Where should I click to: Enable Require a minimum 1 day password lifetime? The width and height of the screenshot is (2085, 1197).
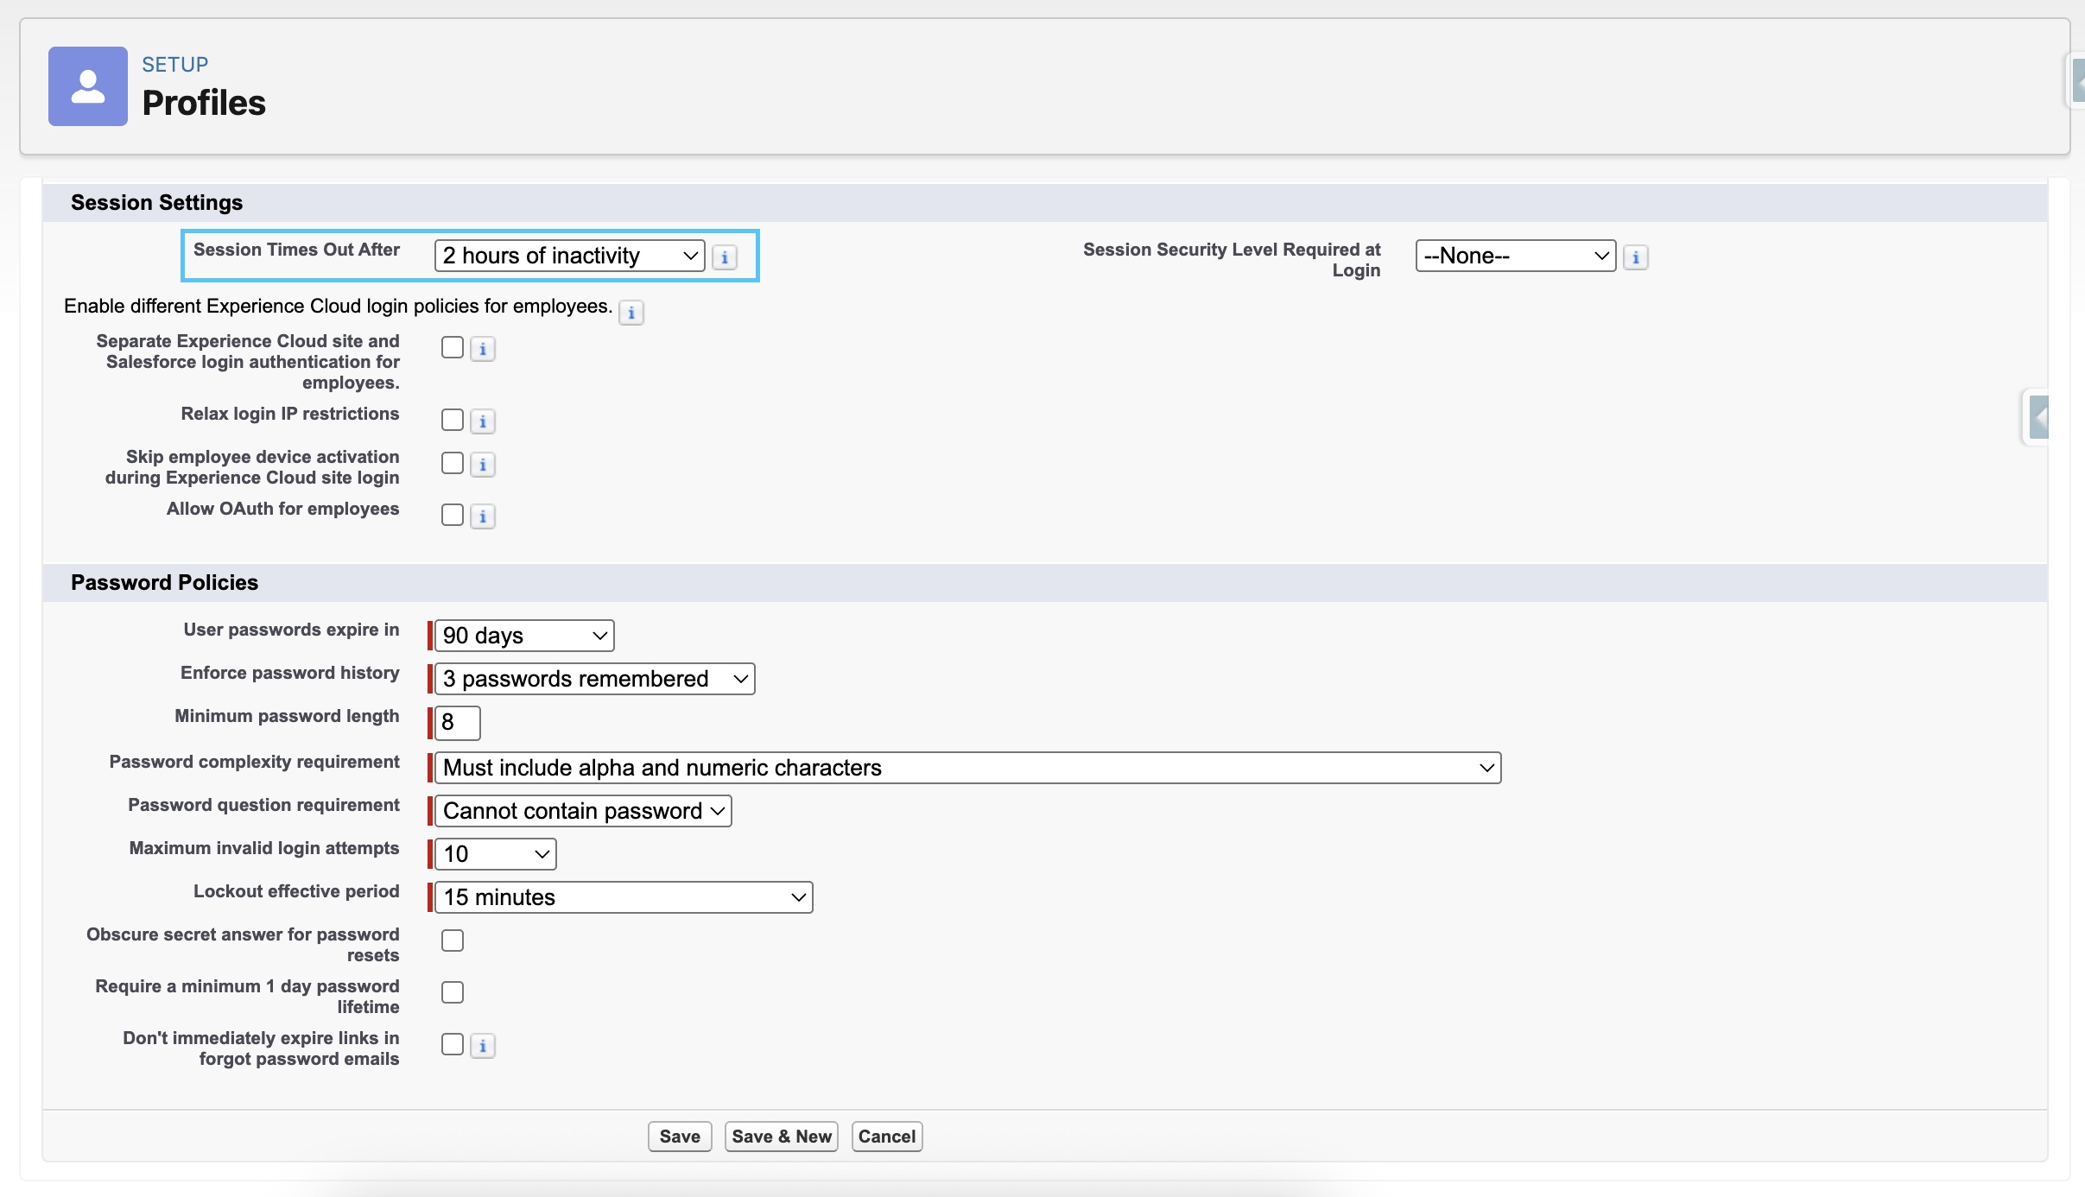(x=453, y=992)
